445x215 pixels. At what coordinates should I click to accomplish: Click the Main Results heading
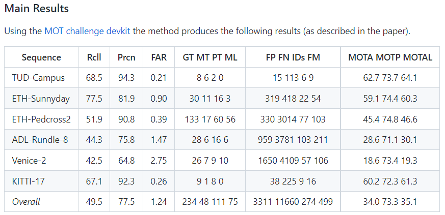coord(37,9)
